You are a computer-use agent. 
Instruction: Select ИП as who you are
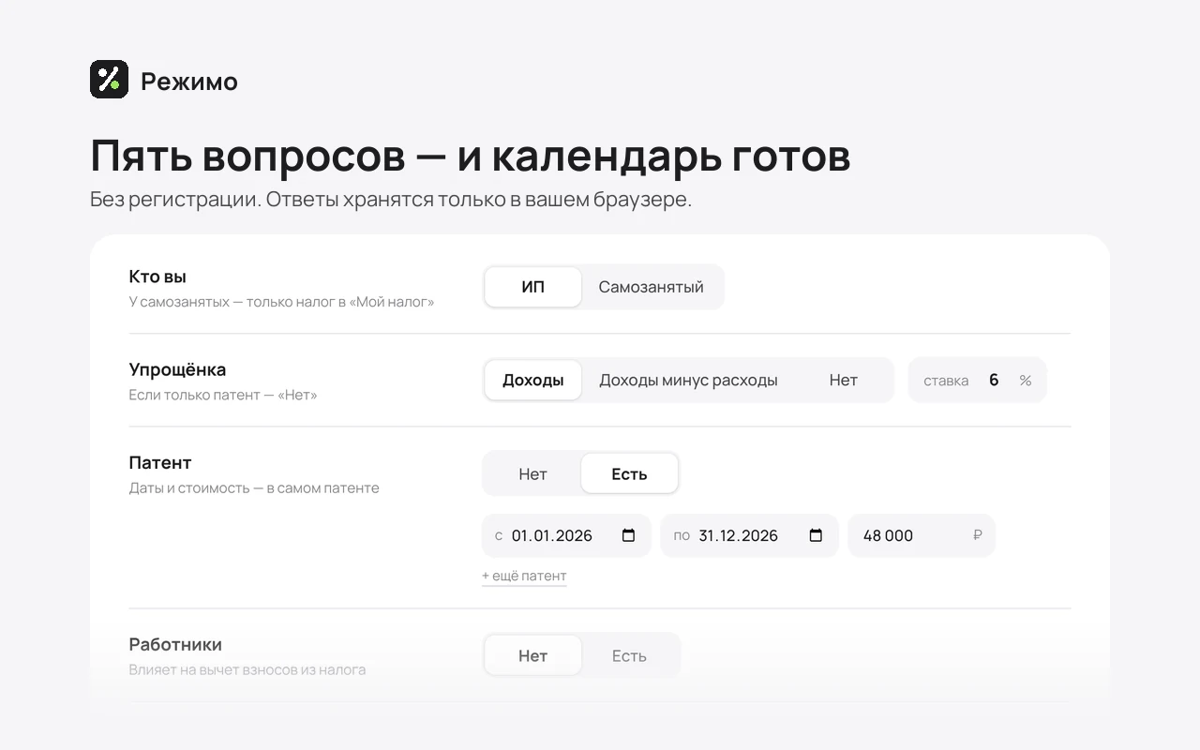click(x=532, y=287)
